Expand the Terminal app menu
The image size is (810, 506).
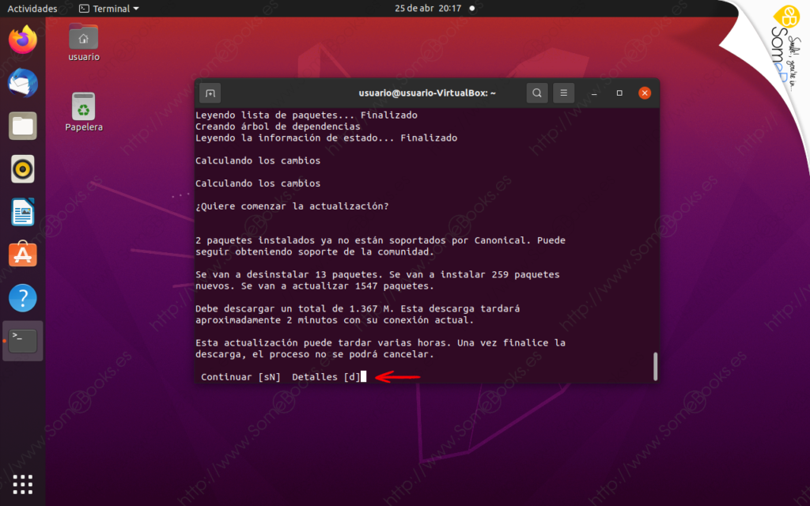tap(109, 9)
